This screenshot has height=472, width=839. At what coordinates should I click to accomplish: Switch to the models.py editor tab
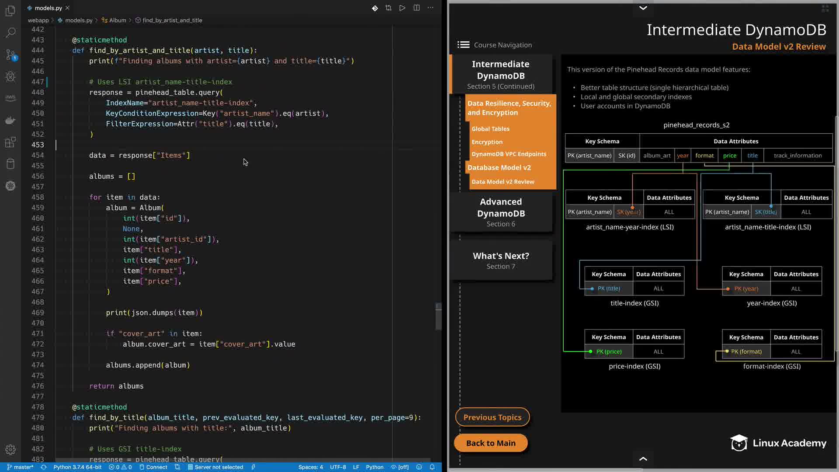point(48,8)
